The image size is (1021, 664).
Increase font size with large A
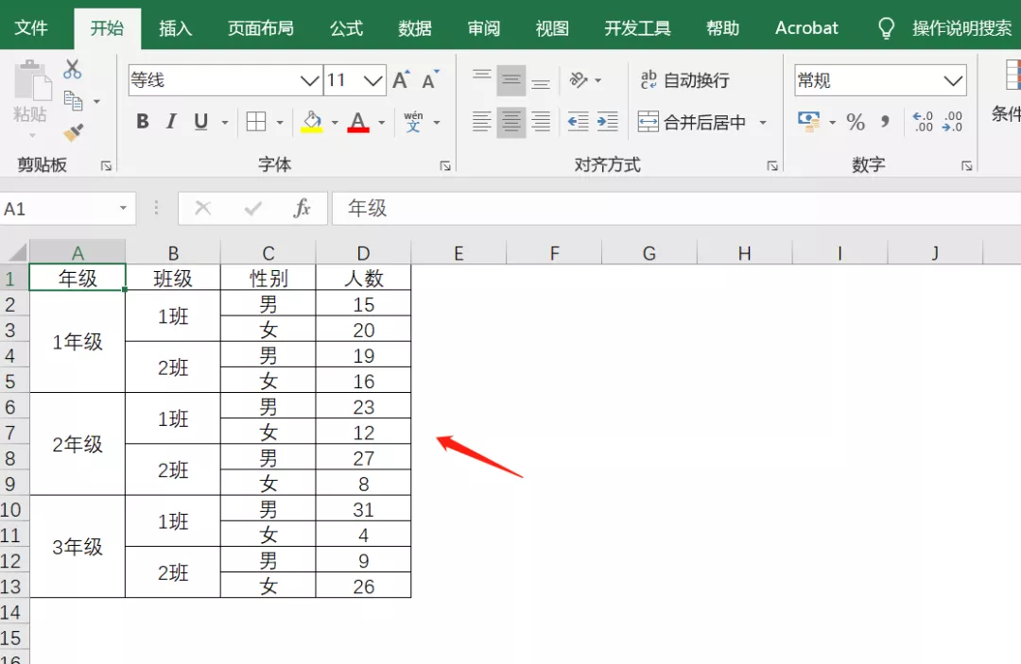(x=401, y=80)
